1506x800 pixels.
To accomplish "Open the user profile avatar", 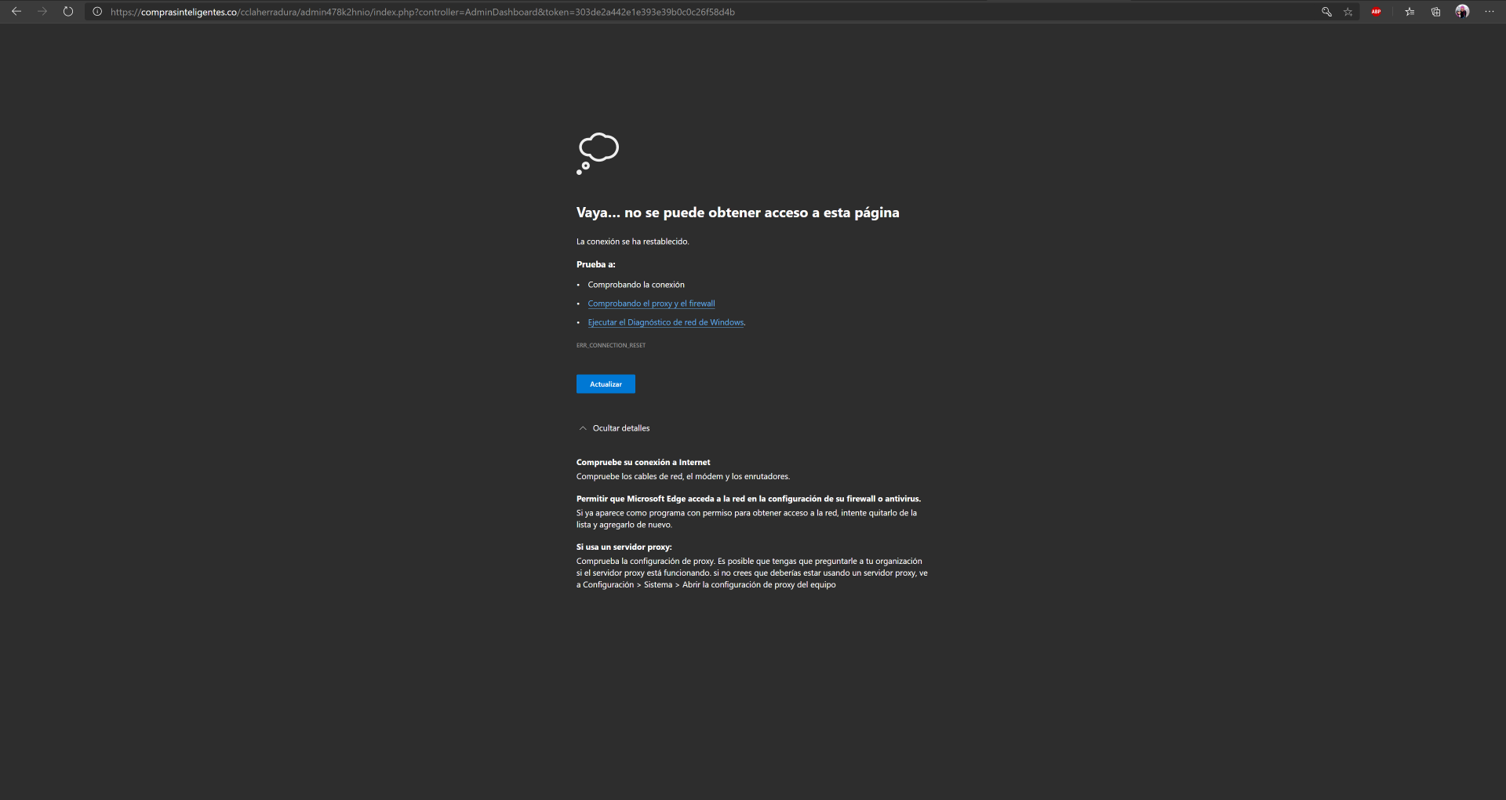I will (1462, 11).
